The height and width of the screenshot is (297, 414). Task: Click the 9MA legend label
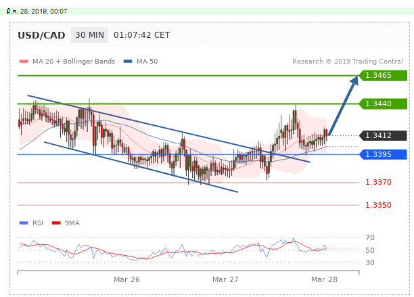72,223
